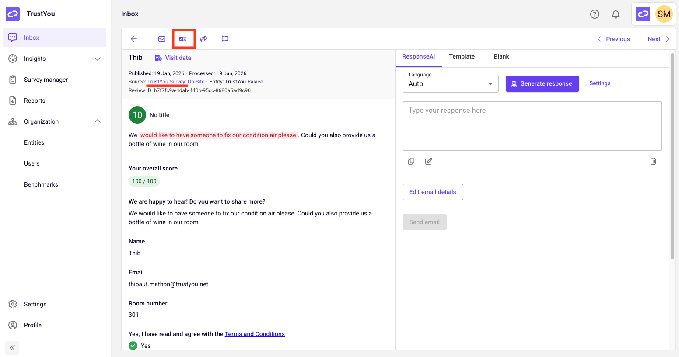Click the vertical scrollbar on the right
The height and width of the screenshot is (357, 679).
pyautogui.click(x=672, y=156)
